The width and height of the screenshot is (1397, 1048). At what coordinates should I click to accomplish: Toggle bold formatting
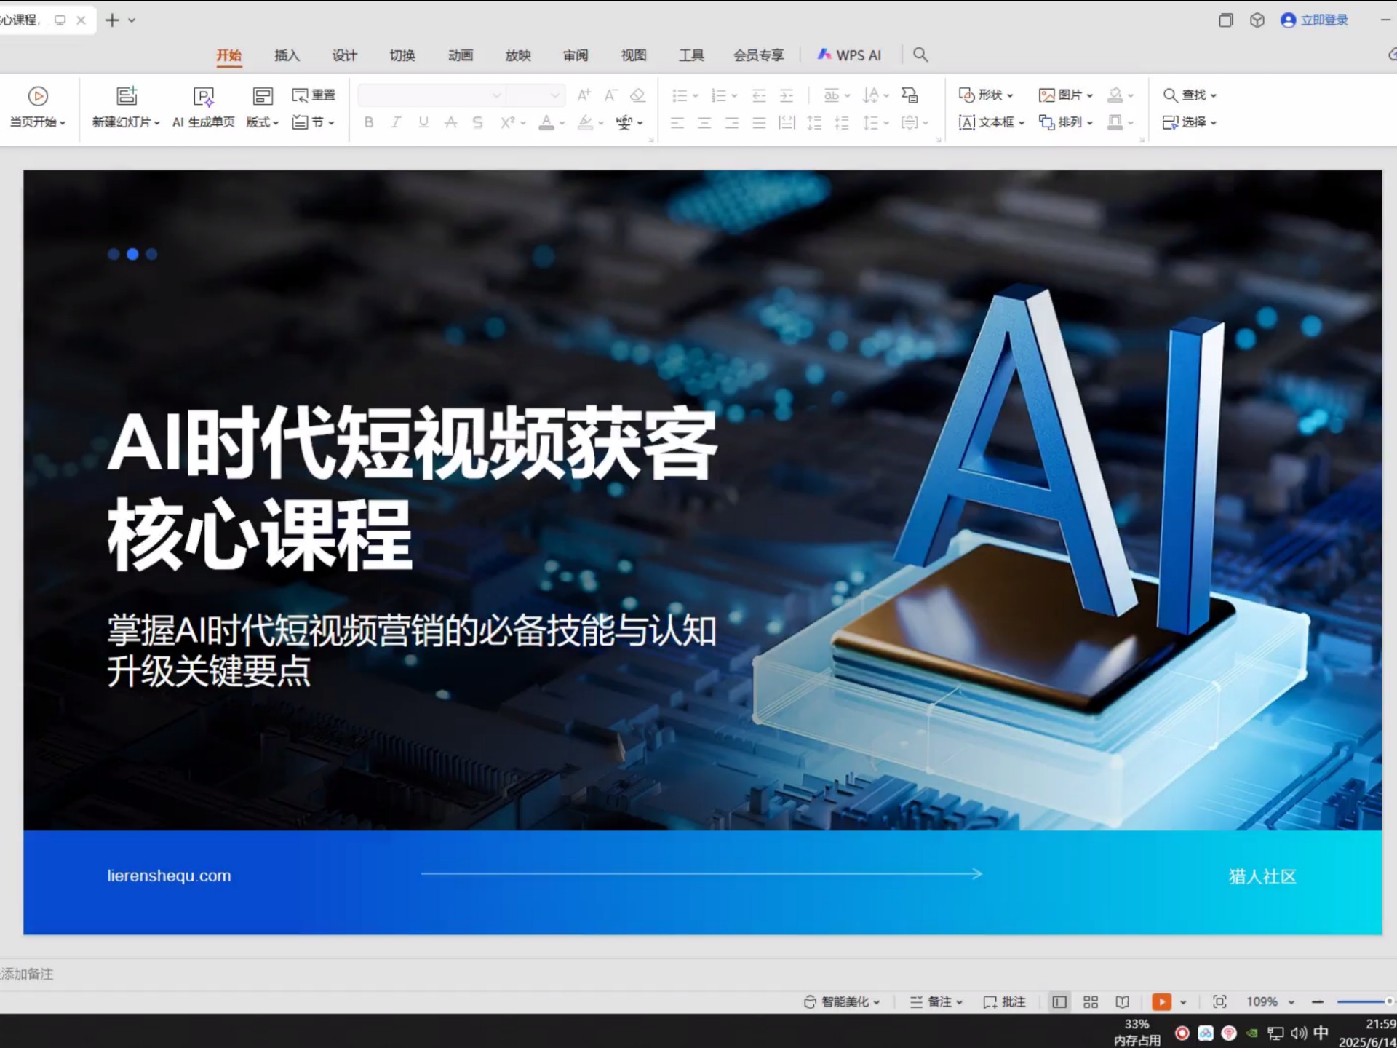[x=369, y=122]
